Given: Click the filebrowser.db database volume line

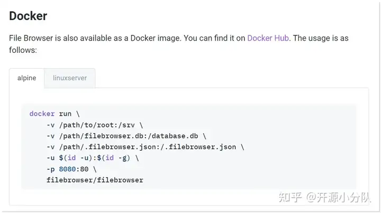Looking at the screenshot, I should [126, 136].
